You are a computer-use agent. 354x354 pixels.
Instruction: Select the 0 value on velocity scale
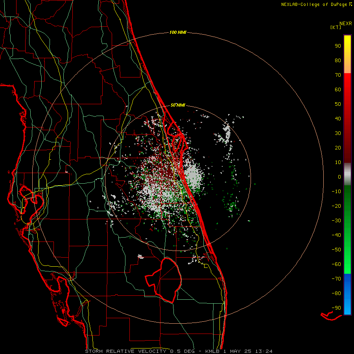(339, 177)
